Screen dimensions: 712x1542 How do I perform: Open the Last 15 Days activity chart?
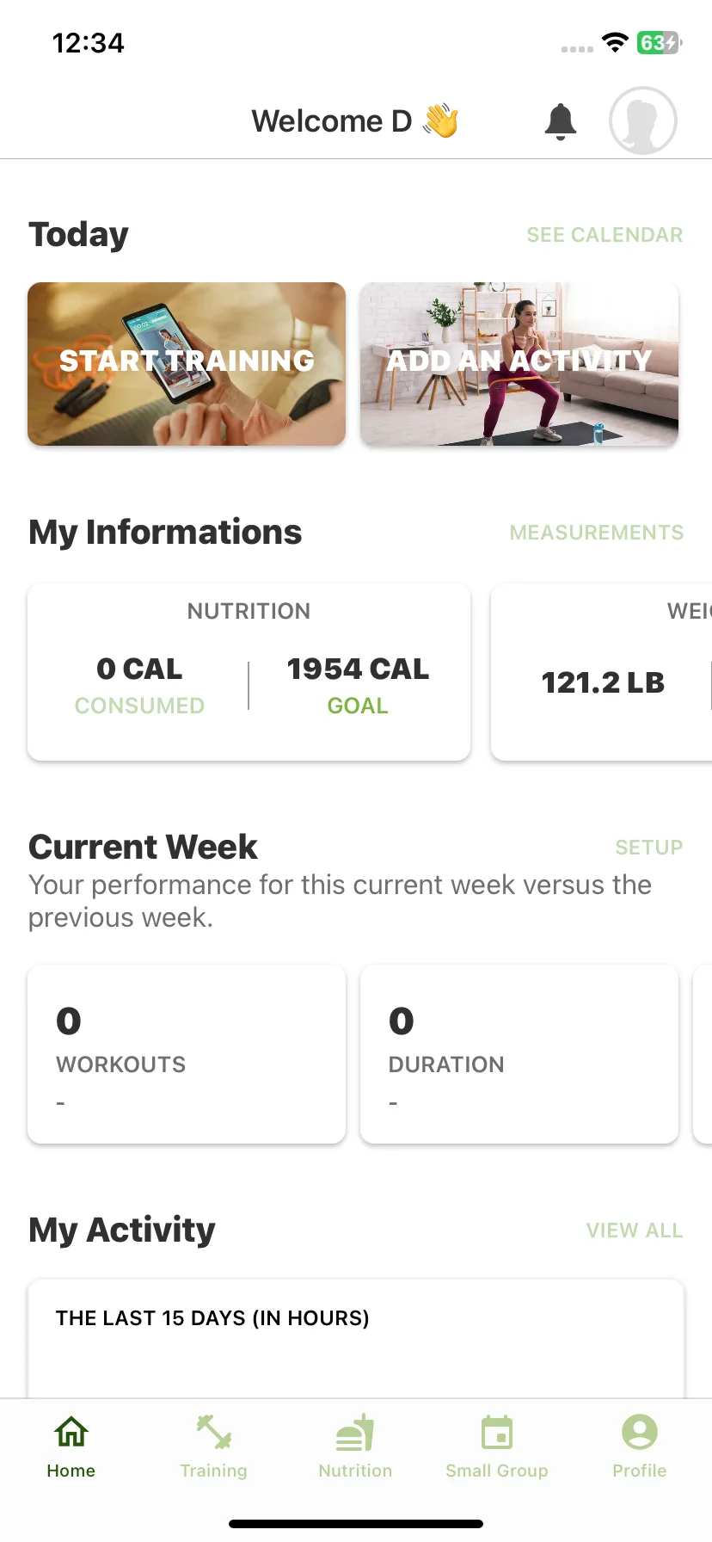coord(356,1339)
